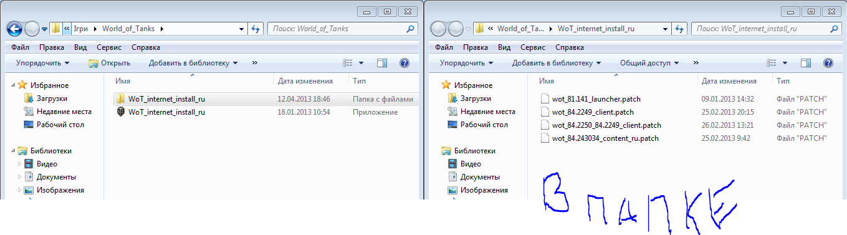Viewport: 847px width, 235px height.
Task: Open the Вид menu in the right window
Action: point(504,47)
